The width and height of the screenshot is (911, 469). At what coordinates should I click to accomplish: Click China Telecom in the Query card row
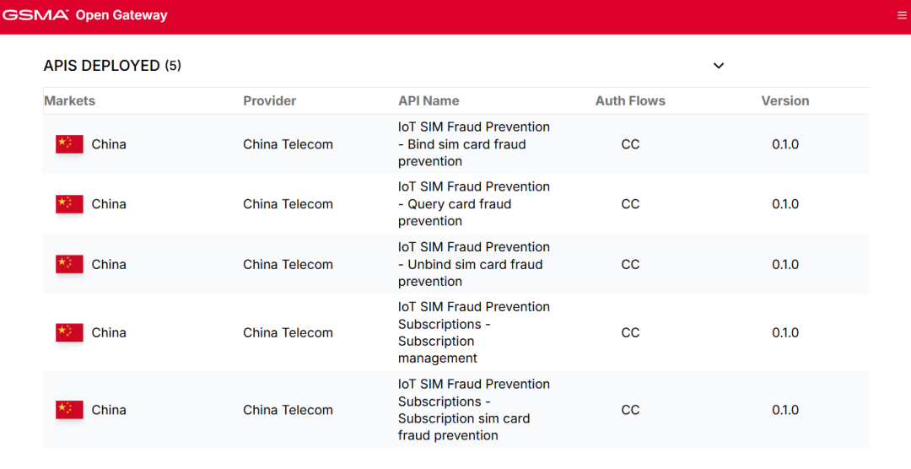click(288, 204)
